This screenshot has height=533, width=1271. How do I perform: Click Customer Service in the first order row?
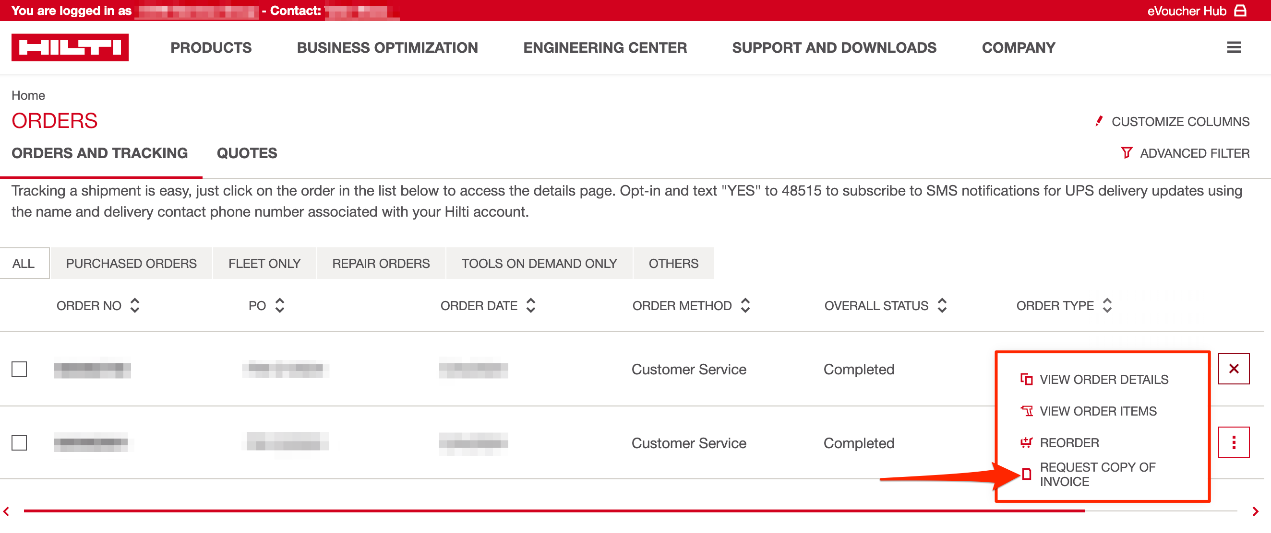pos(689,370)
